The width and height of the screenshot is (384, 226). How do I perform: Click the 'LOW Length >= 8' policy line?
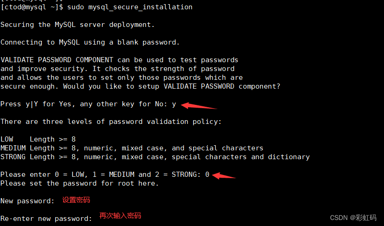(x=38, y=139)
